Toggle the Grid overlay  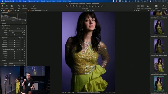tap(142, 6)
